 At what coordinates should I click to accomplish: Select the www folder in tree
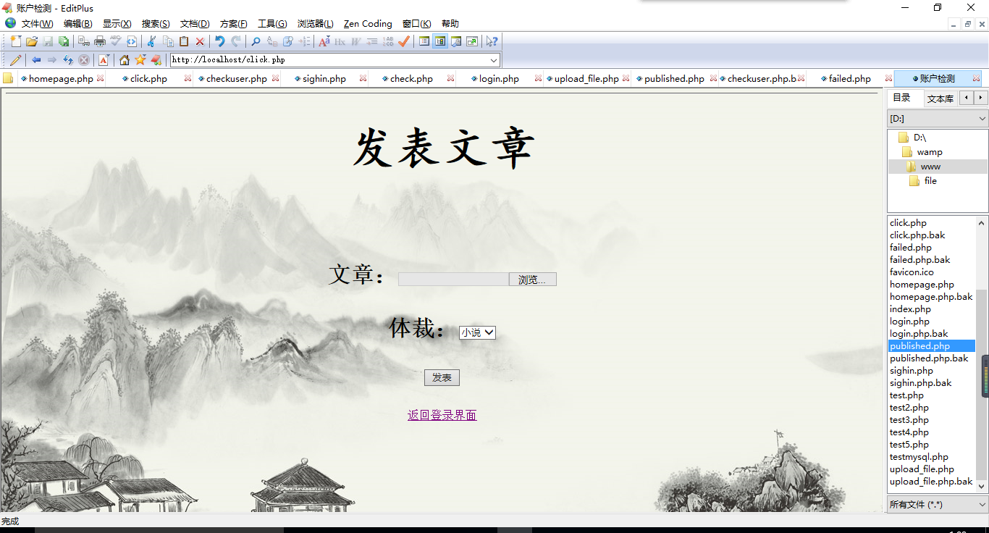click(930, 167)
